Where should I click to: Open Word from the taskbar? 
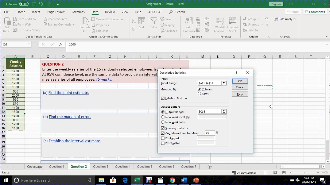(184, 180)
